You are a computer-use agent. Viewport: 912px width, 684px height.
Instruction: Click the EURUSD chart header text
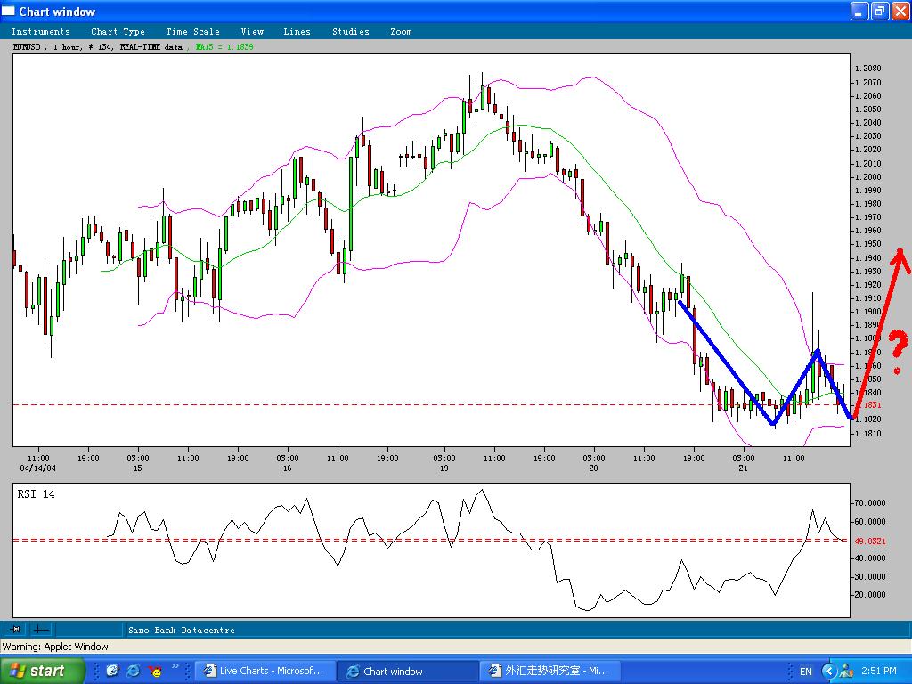[x=98, y=46]
